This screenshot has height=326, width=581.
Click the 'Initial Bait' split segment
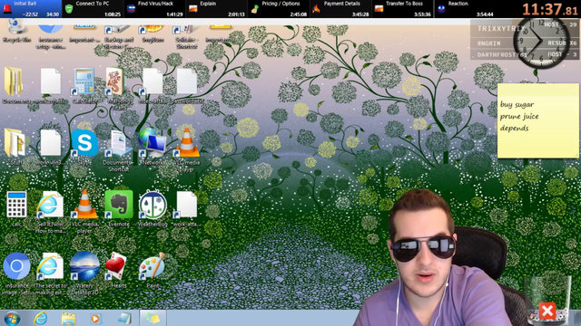coord(31,9)
